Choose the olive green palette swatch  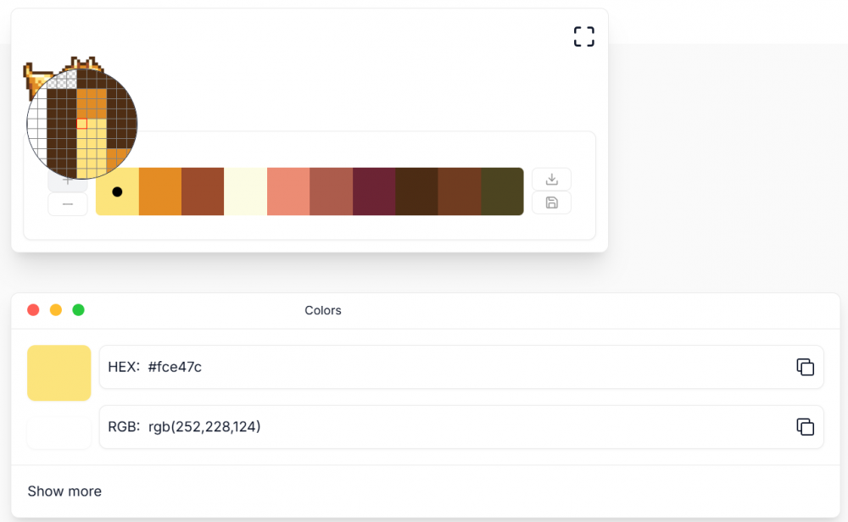[502, 192]
